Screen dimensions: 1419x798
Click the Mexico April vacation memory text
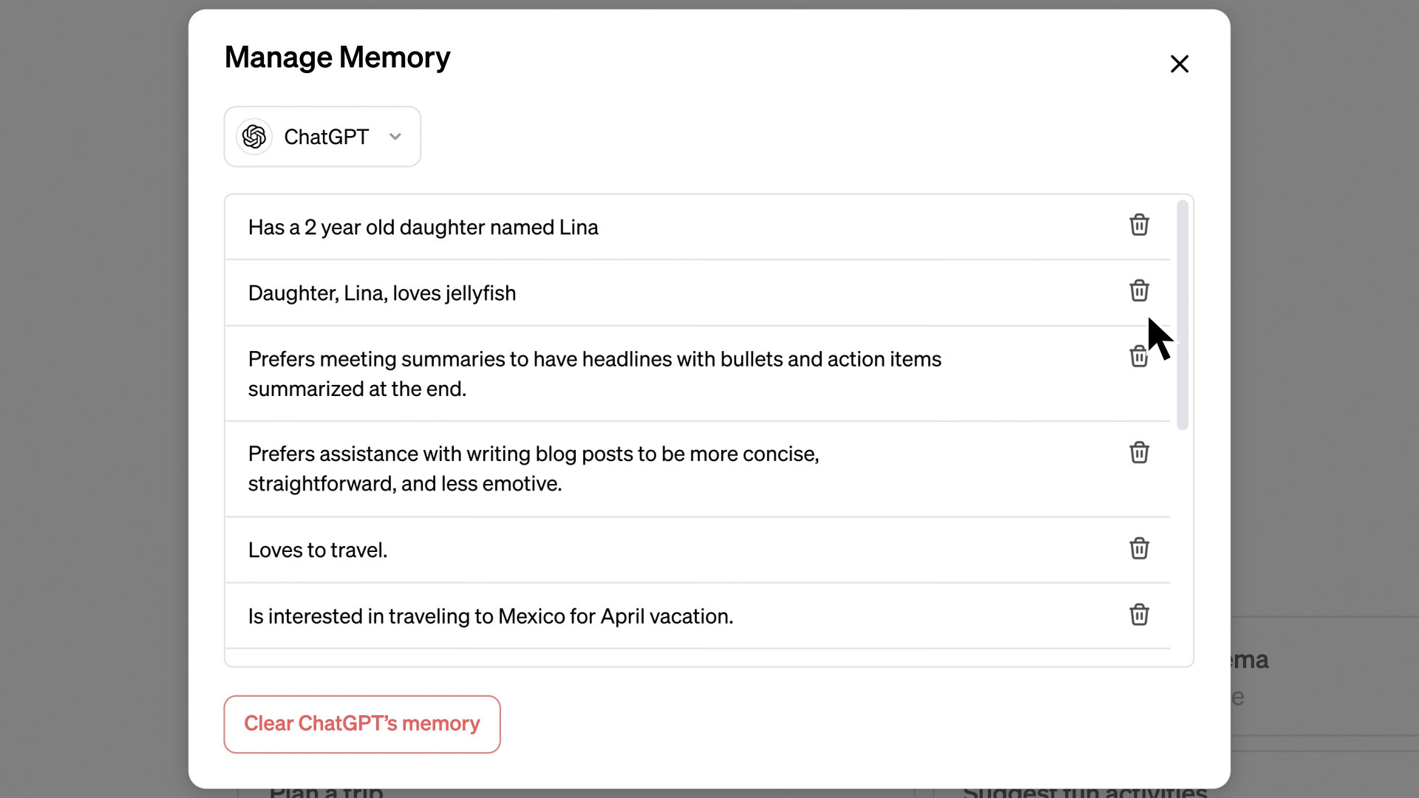[490, 616]
